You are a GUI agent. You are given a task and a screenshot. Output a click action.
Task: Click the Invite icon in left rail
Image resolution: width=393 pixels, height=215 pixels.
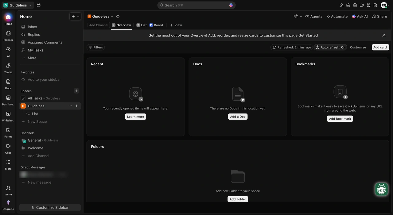point(8,188)
